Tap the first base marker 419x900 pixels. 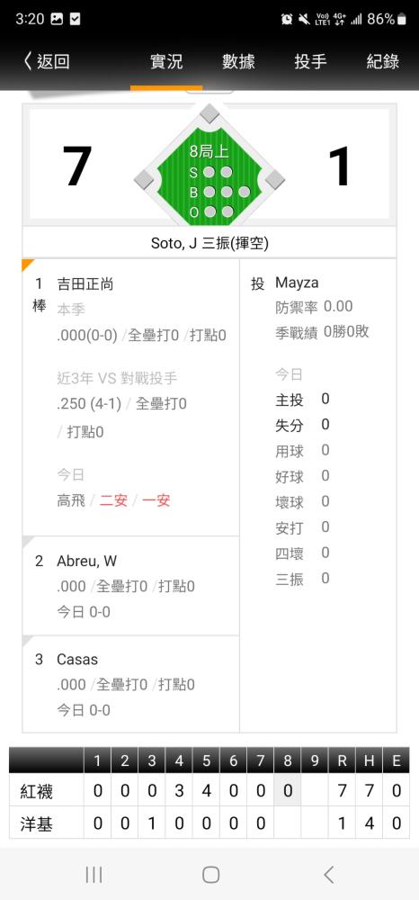point(274,180)
